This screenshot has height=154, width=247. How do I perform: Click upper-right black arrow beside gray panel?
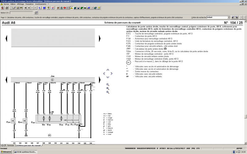pyautogui.click(x=99, y=38)
